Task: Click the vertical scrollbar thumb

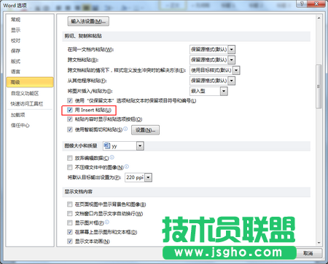Action: coord(319,87)
